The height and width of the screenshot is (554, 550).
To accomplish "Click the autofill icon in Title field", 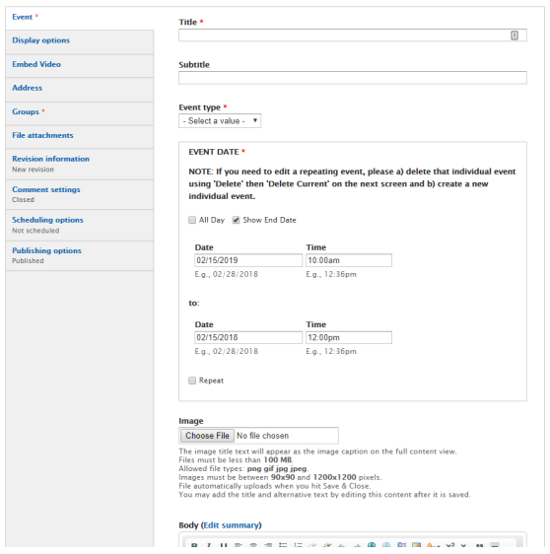I will pyautogui.click(x=515, y=35).
